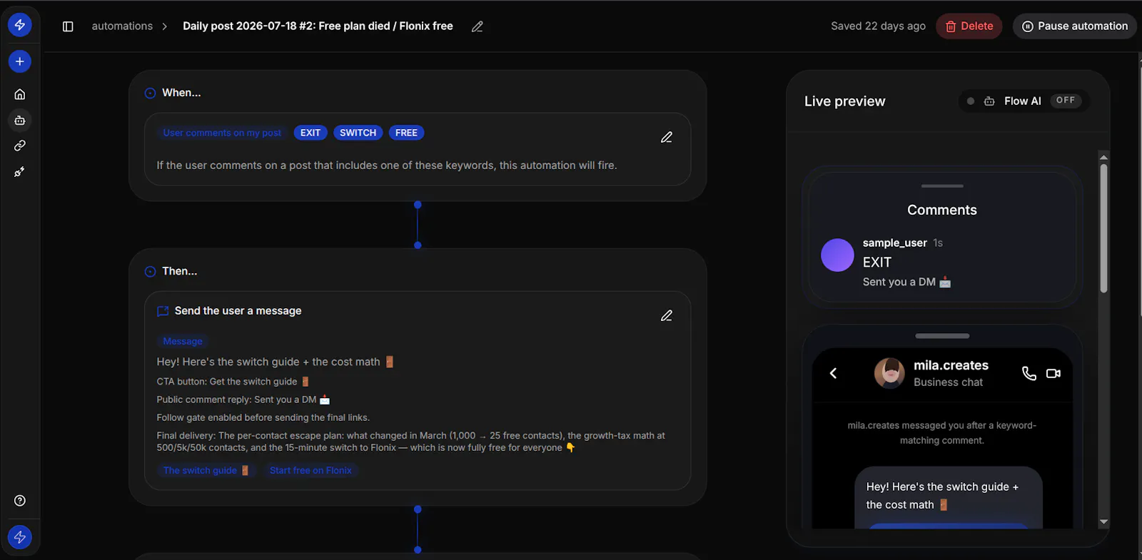Click the preview scroll down arrow
The height and width of the screenshot is (560, 1142).
pos(1104,521)
